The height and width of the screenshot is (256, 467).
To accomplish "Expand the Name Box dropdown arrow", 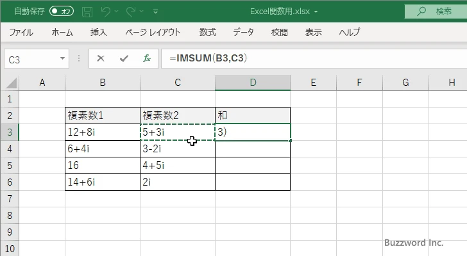I will pyautogui.click(x=63, y=58).
